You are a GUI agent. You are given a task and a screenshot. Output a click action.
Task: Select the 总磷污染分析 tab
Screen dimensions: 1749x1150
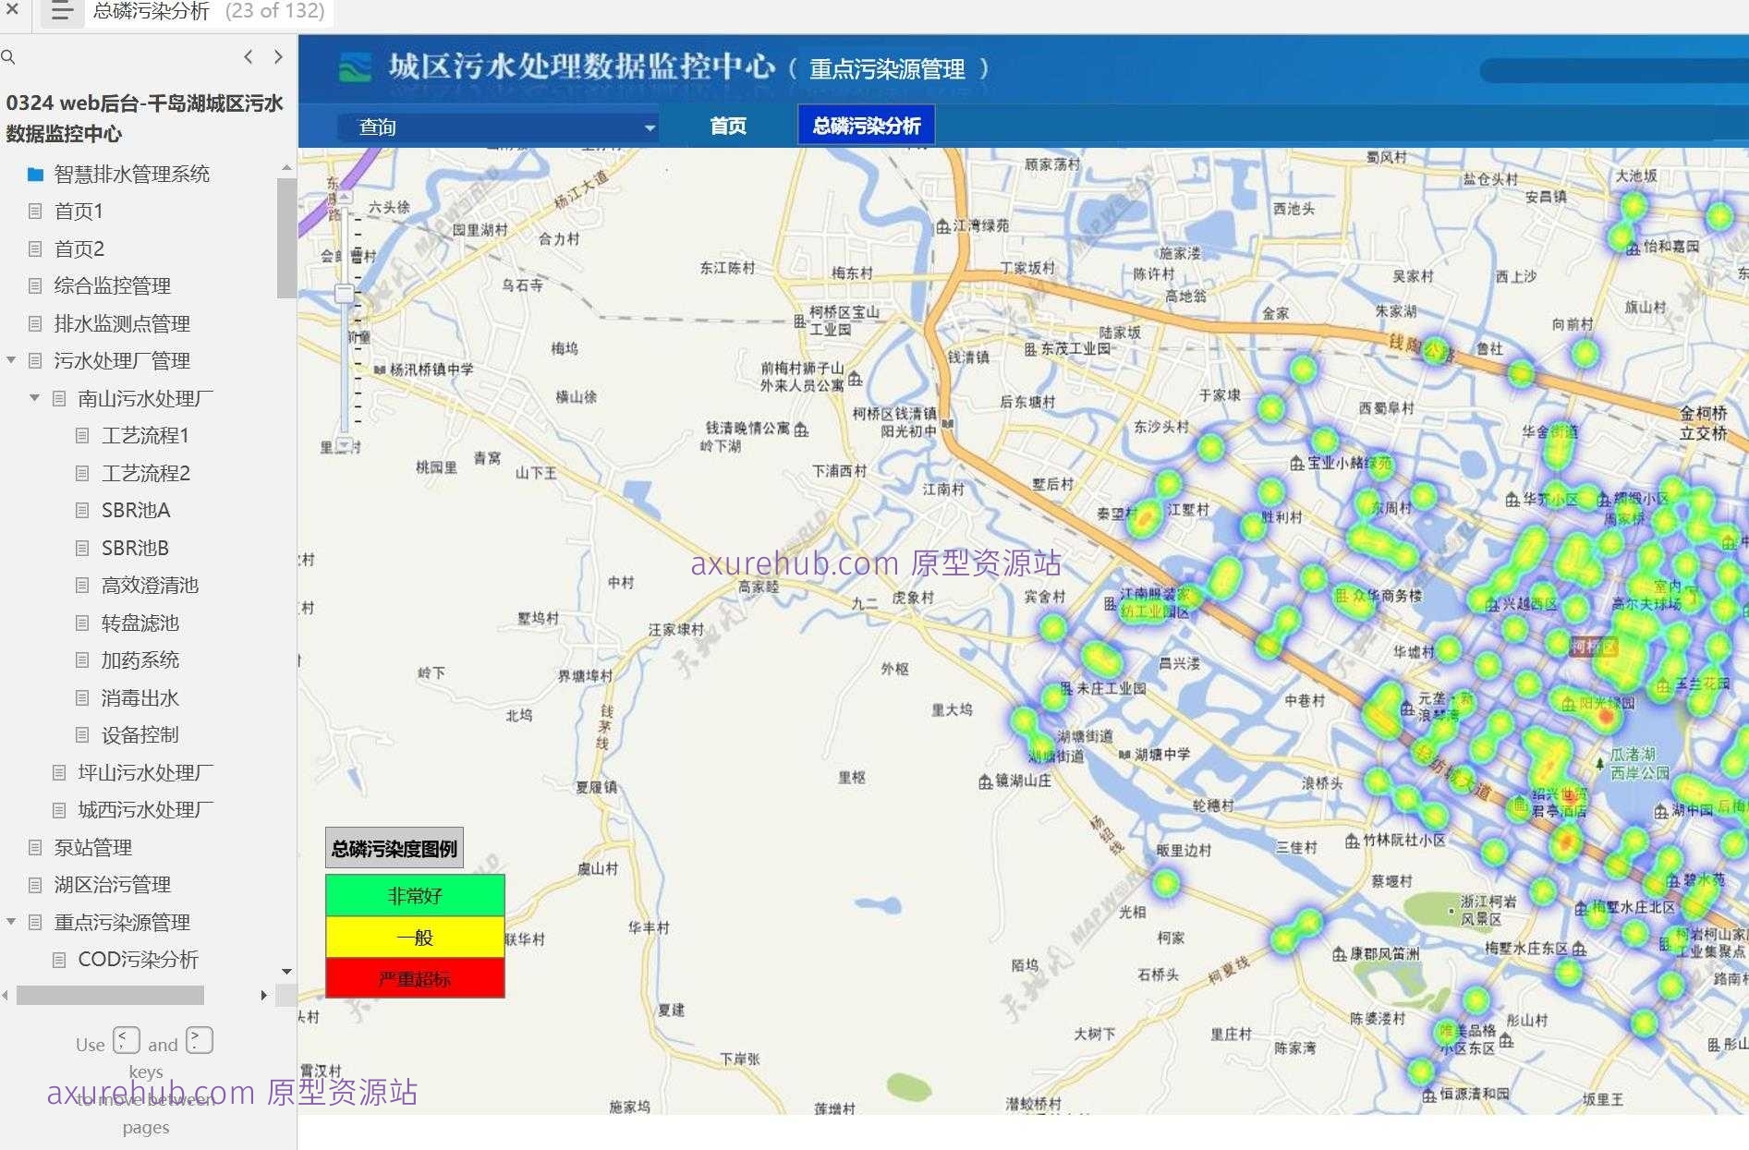click(866, 126)
